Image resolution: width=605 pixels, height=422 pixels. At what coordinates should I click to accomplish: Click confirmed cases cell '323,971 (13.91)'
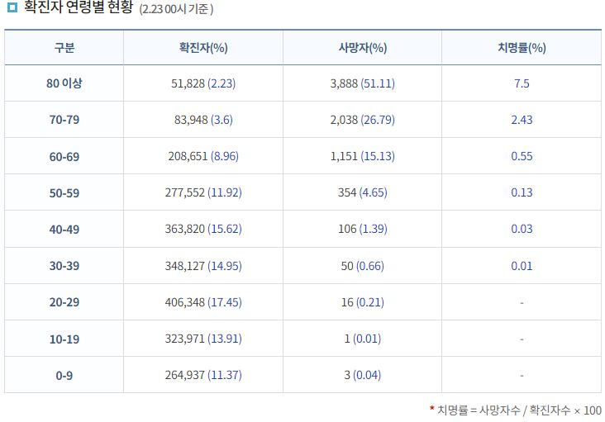pyautogui.click(x=203, y=339)
